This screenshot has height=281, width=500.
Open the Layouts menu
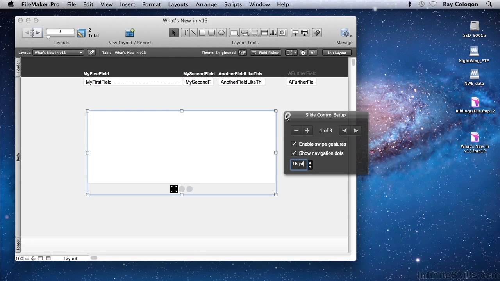point(178,4)
